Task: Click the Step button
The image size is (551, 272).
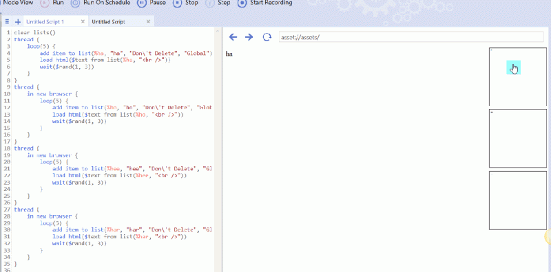Action: point(218,3)
